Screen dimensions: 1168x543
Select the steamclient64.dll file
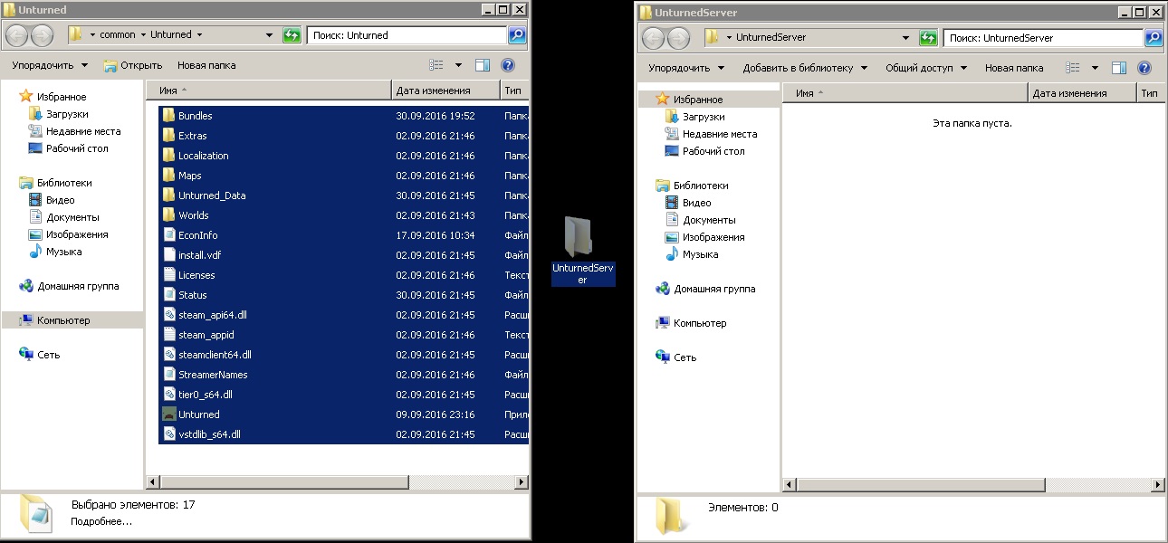(343, 355)
